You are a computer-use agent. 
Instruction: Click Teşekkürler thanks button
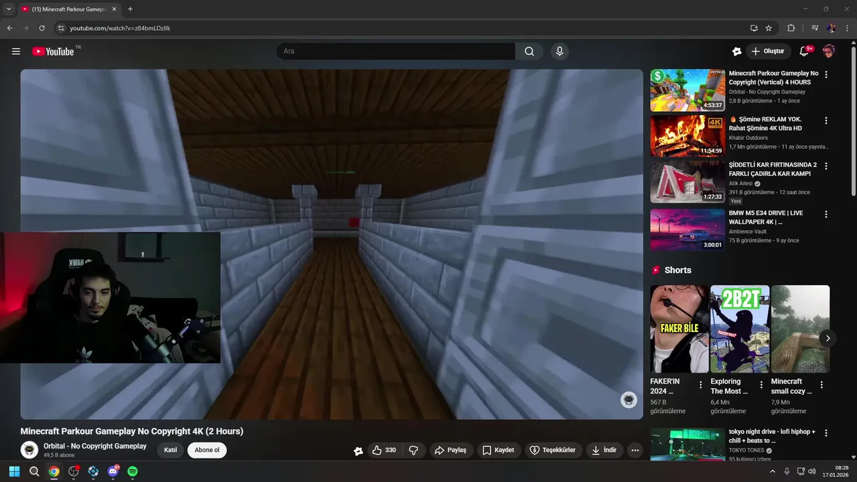(x=552, y=451)
